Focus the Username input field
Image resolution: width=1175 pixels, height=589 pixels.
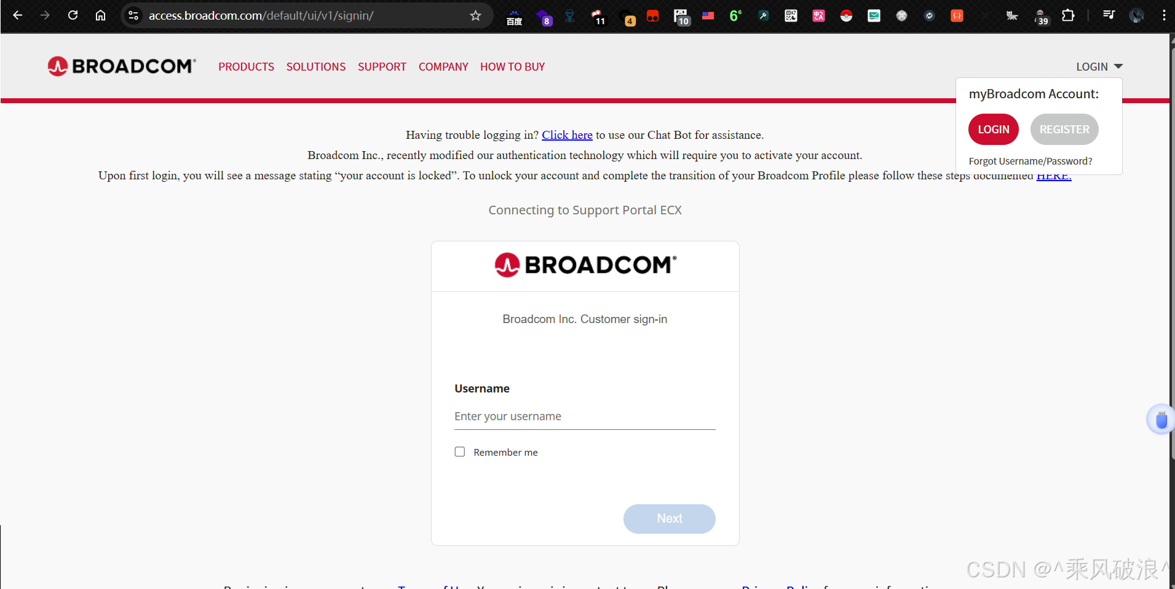coord(585,416)
